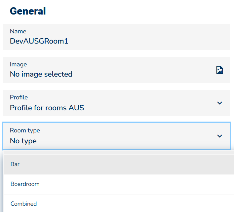
Task: Click the General section heading
Action: pos(28,11)
